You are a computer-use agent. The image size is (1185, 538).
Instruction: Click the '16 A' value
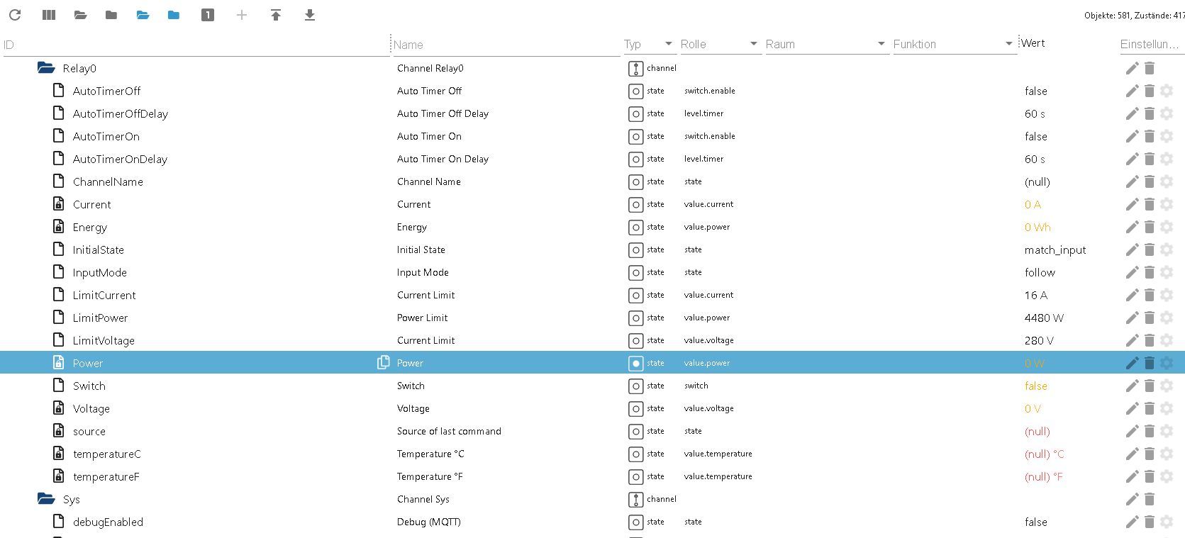(x=1036, y=295)
